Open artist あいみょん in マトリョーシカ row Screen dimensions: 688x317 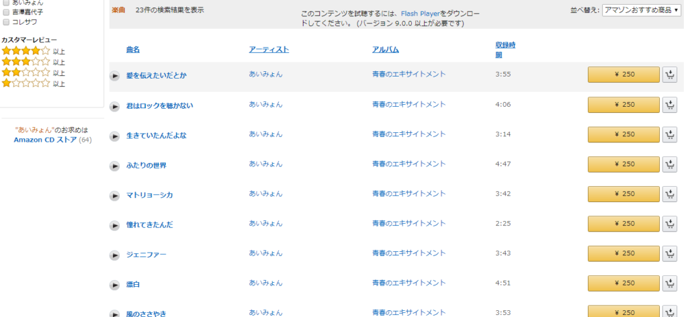(x=266, y=193)
